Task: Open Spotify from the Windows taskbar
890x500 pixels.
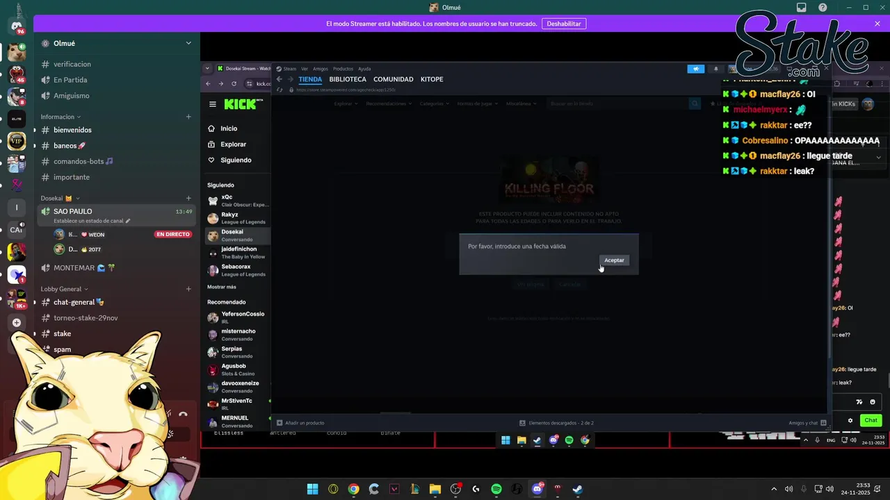Action: pos(496,489)
